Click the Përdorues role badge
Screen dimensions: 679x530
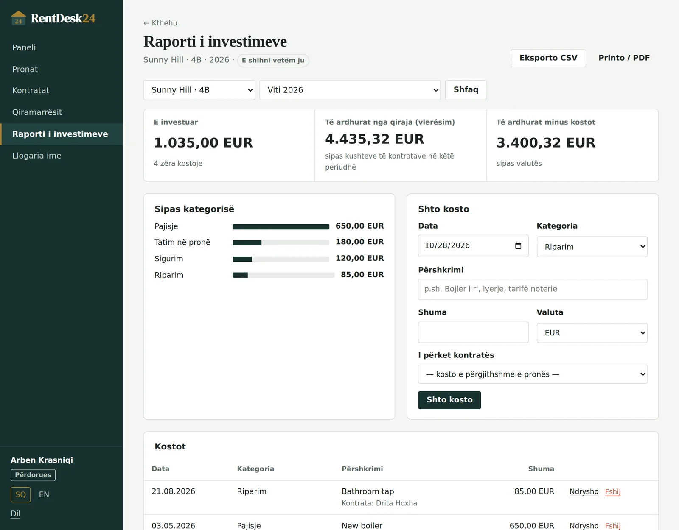[x=33, y=475]
